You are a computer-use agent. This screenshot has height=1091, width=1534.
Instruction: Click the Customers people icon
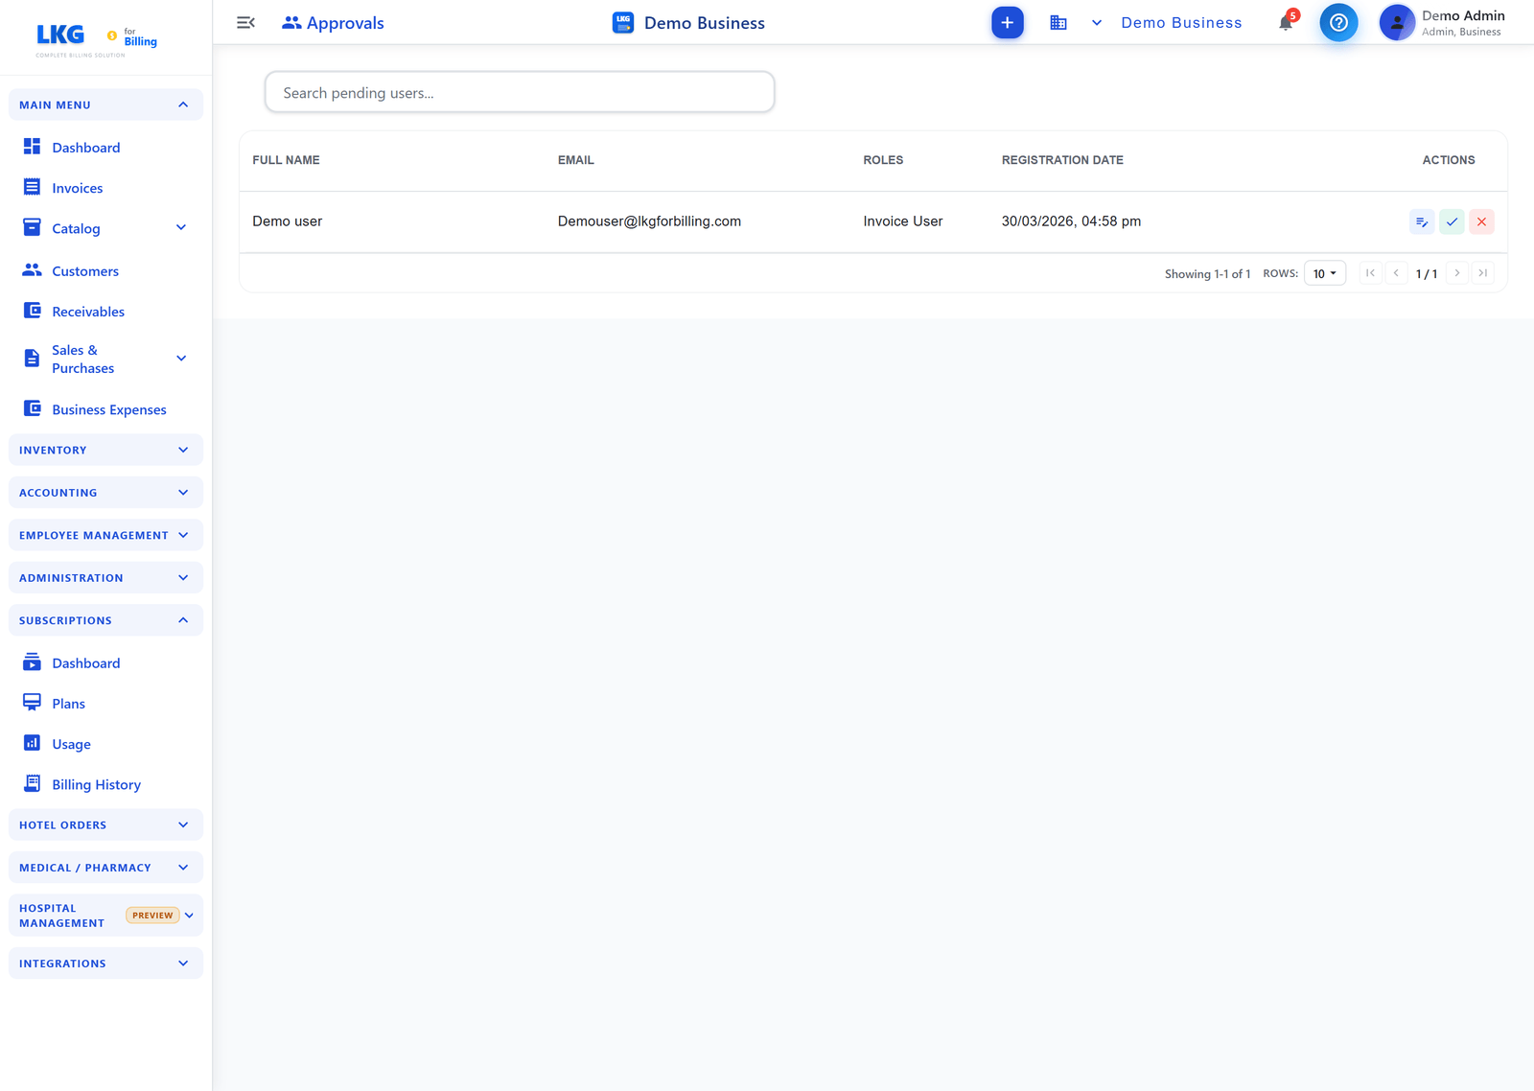pos(32,270)
